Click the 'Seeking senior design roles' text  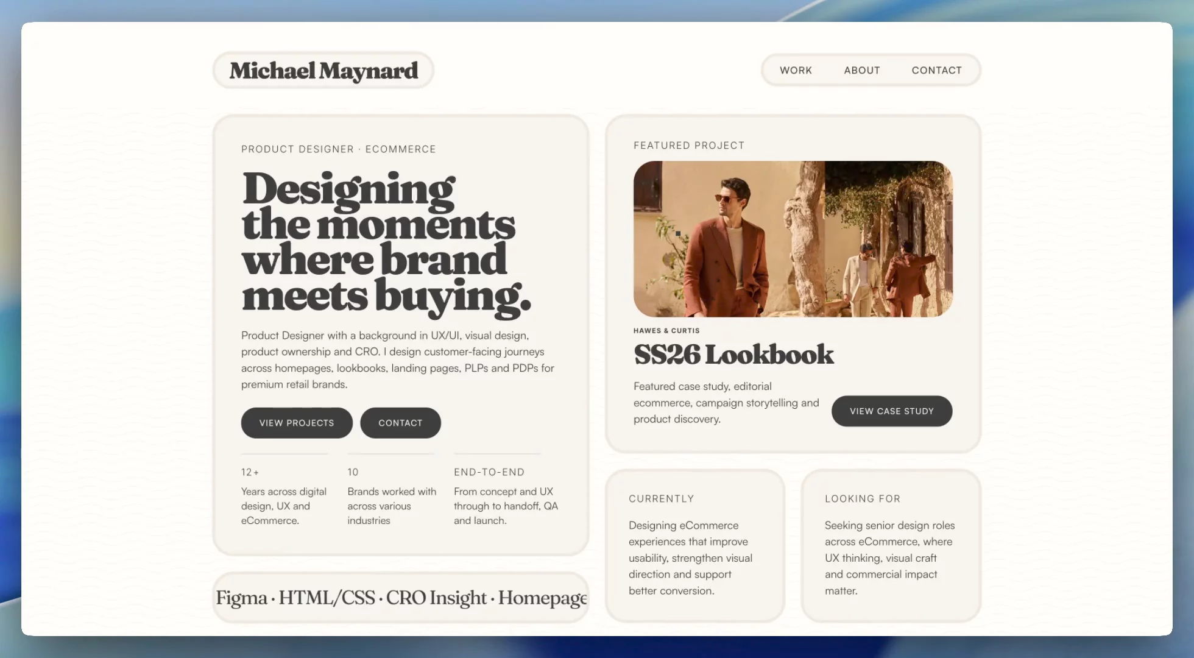[x=890, y=558]
